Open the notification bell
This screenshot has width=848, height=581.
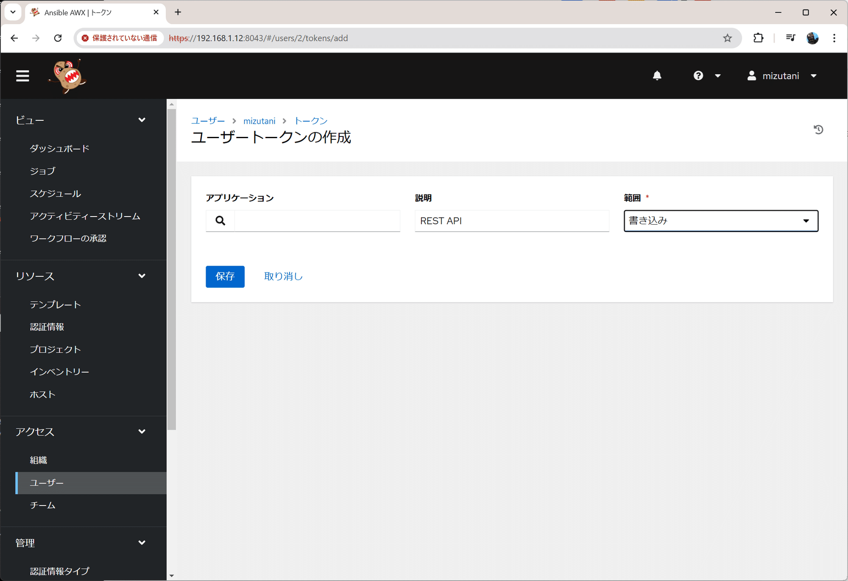(657, 75)
